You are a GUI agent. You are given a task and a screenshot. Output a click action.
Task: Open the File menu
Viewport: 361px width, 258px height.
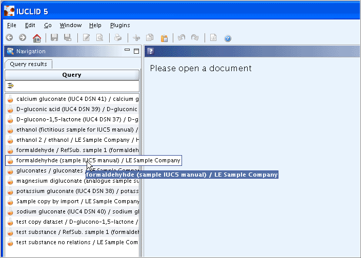coord(11,25)
